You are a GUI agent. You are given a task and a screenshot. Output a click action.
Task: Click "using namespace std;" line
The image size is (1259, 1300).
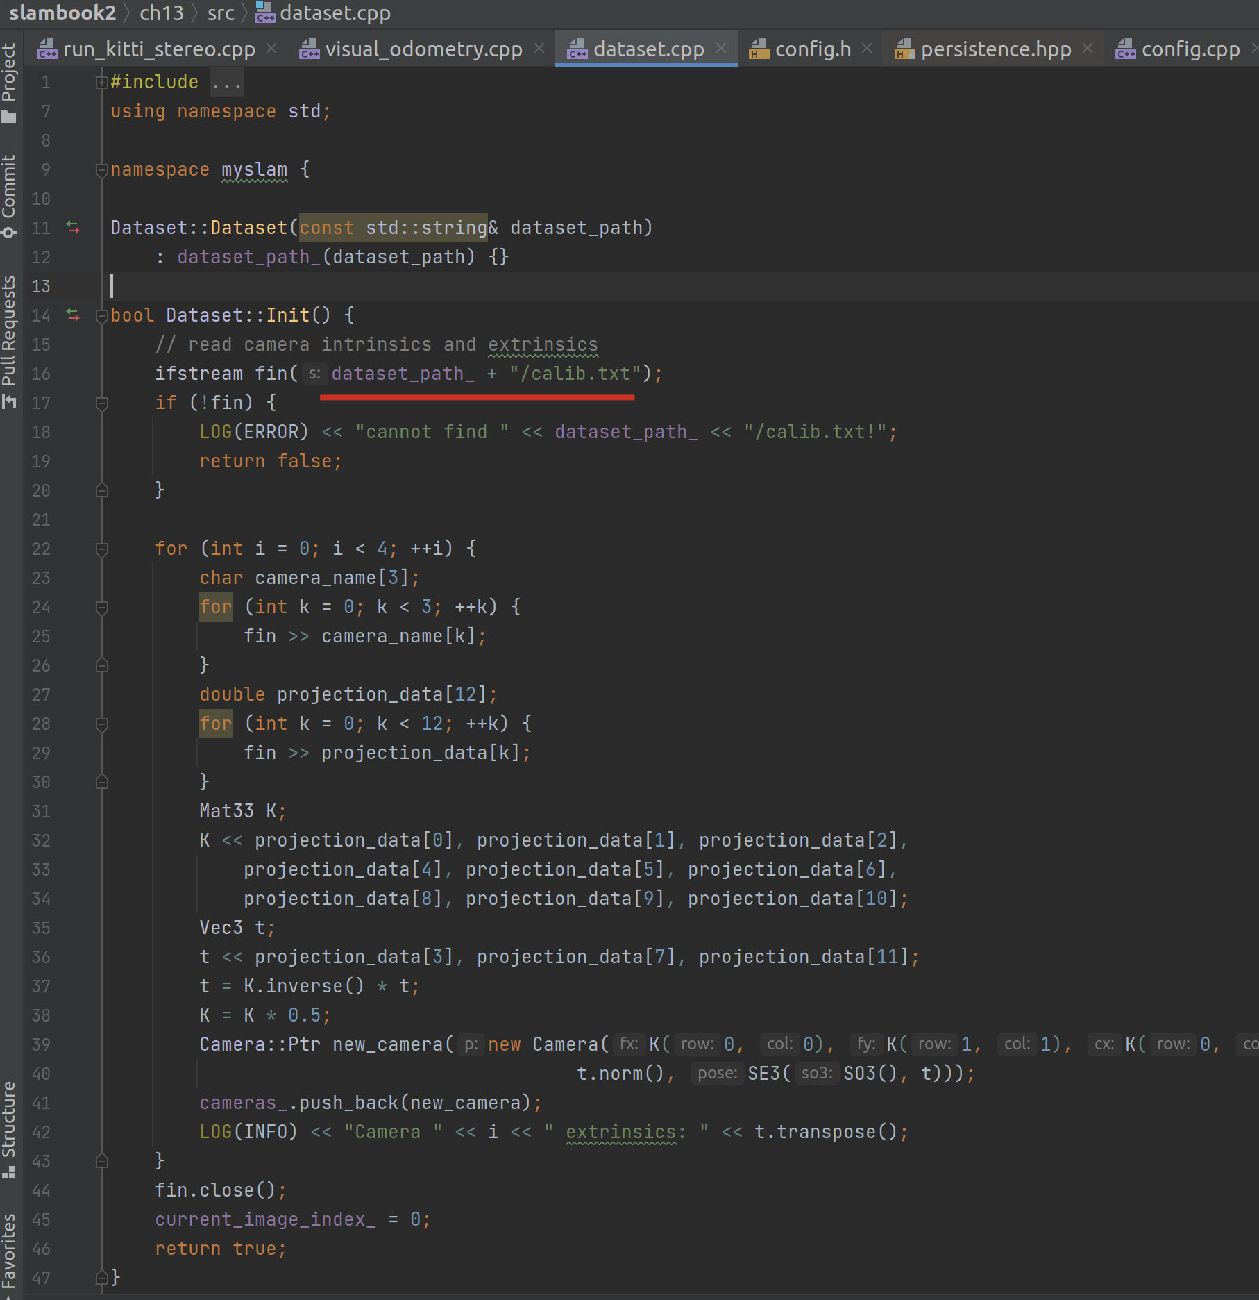221,111
